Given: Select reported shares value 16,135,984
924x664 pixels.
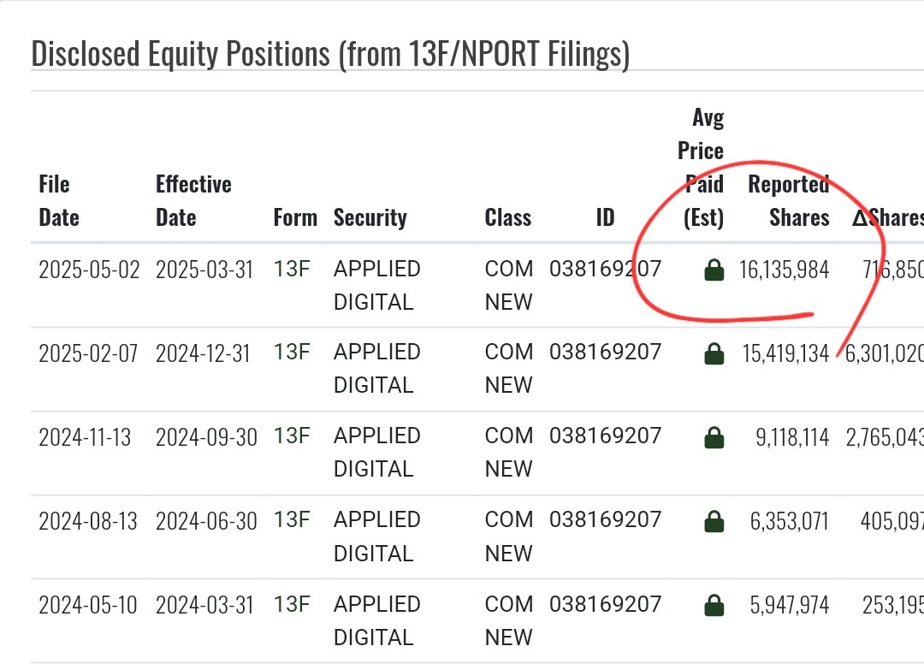Looking at the screenshot, I should (x=785, y=270).
